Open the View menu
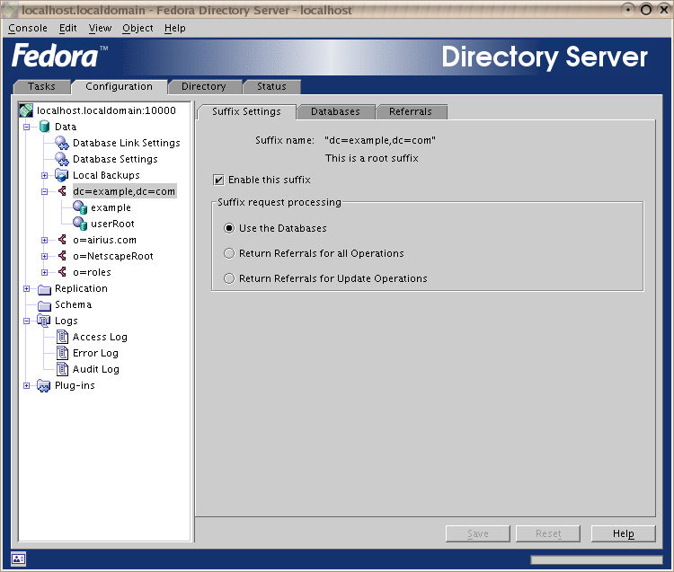 point(100,29)
